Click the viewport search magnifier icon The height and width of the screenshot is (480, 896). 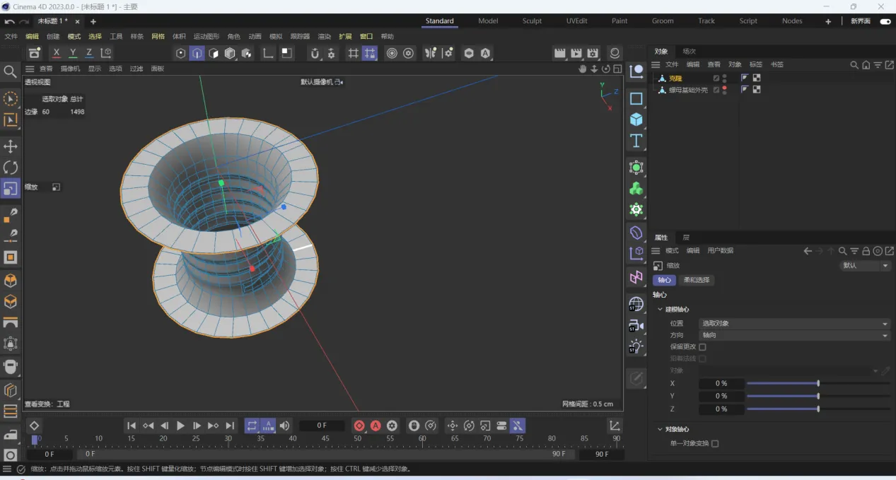[x=10, y=71]
